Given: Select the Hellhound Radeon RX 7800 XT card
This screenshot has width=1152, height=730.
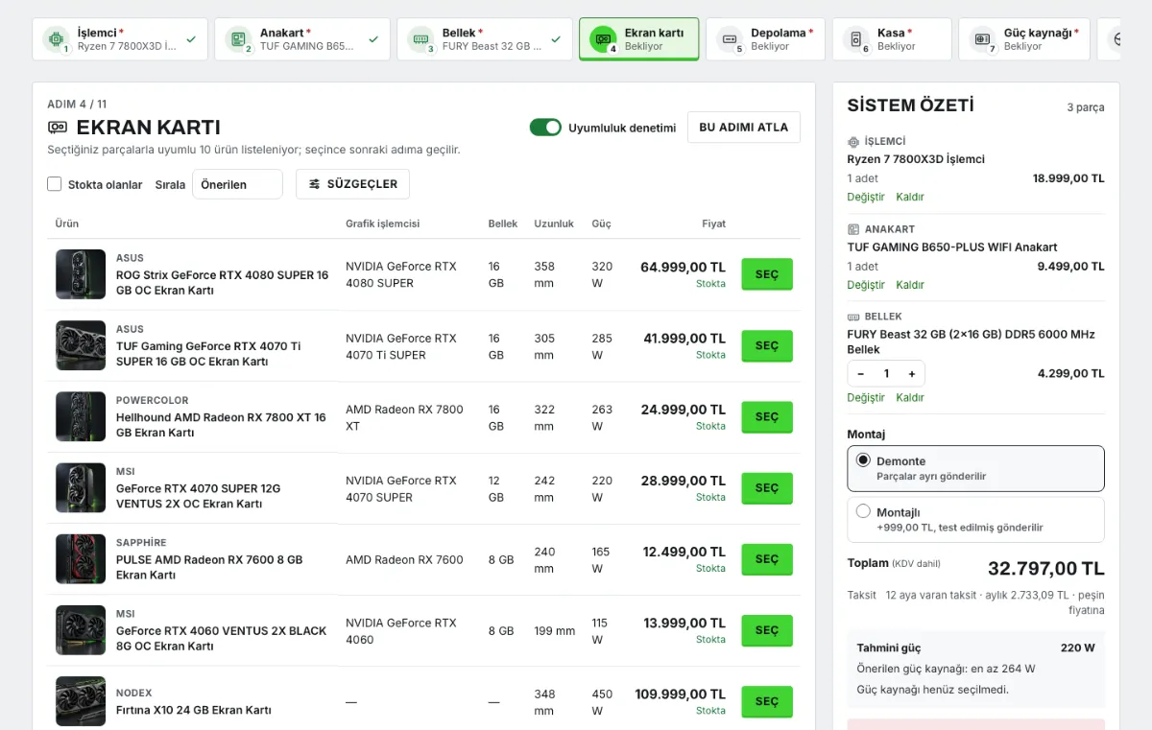Looking at the screenshot, I should [x=767, y=417].
